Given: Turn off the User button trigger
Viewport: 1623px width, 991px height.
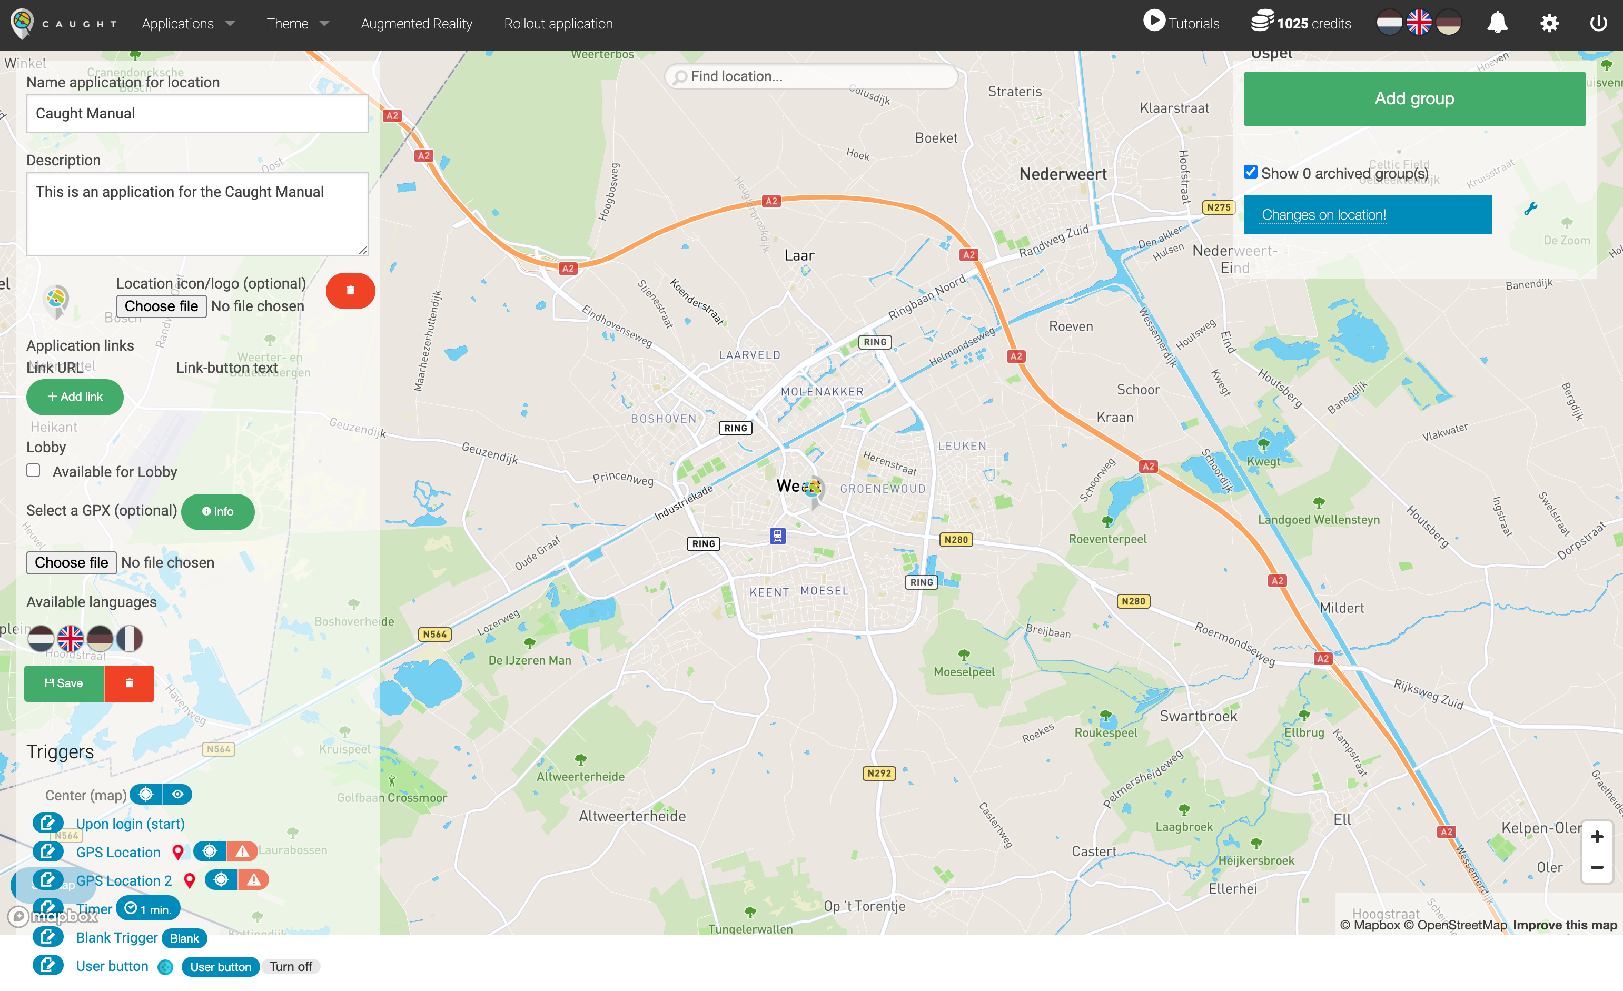Looking at the screenshot, I should pyautogui.click(x=291, y=966).
